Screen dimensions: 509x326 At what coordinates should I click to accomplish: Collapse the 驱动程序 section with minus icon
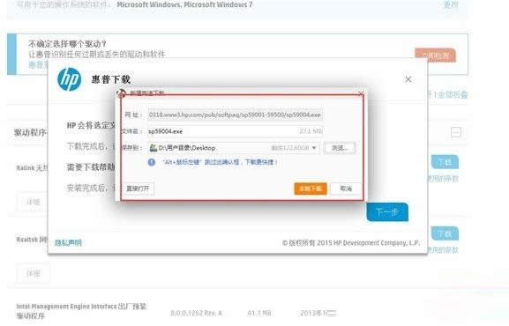(x=456, y=132)
